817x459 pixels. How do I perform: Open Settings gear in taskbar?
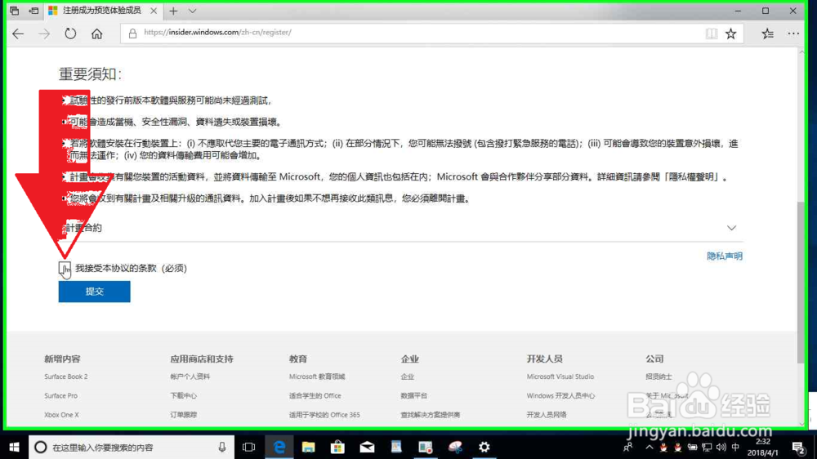484,447
